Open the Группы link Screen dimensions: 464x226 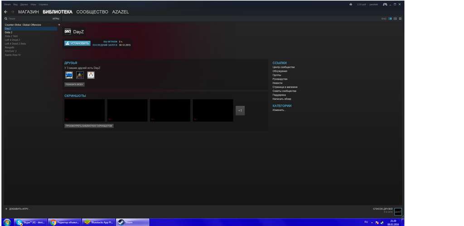coord(277,75)
